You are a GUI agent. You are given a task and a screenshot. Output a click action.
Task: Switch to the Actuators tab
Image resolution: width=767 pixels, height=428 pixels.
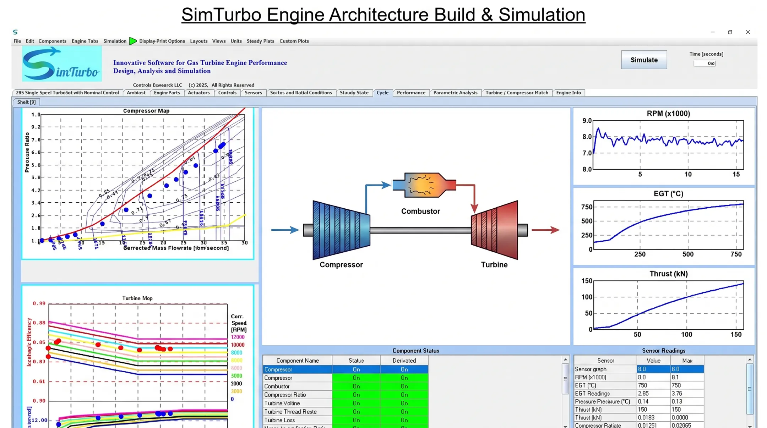198,93
